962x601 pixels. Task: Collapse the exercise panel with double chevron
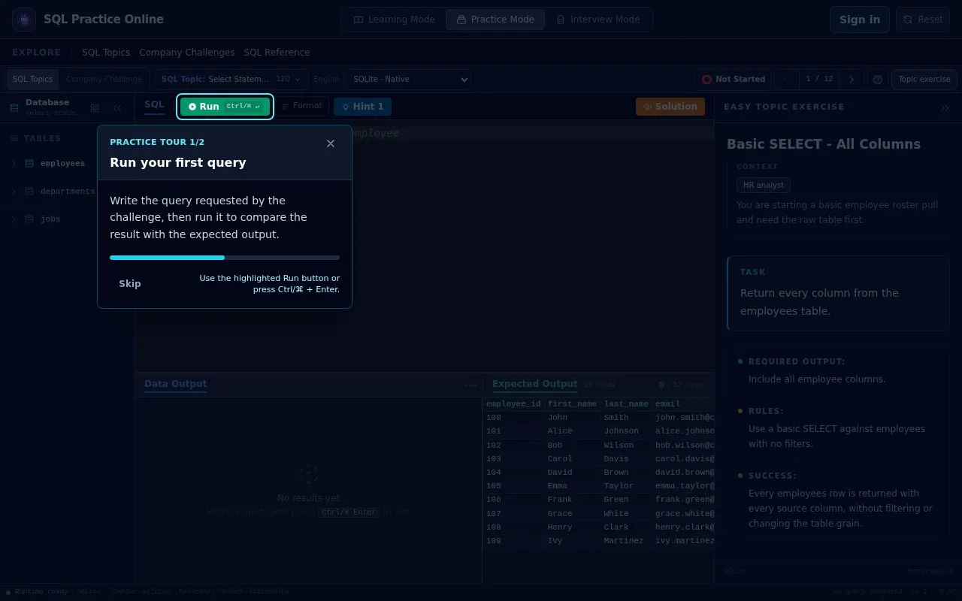click(x=945, y=107)
